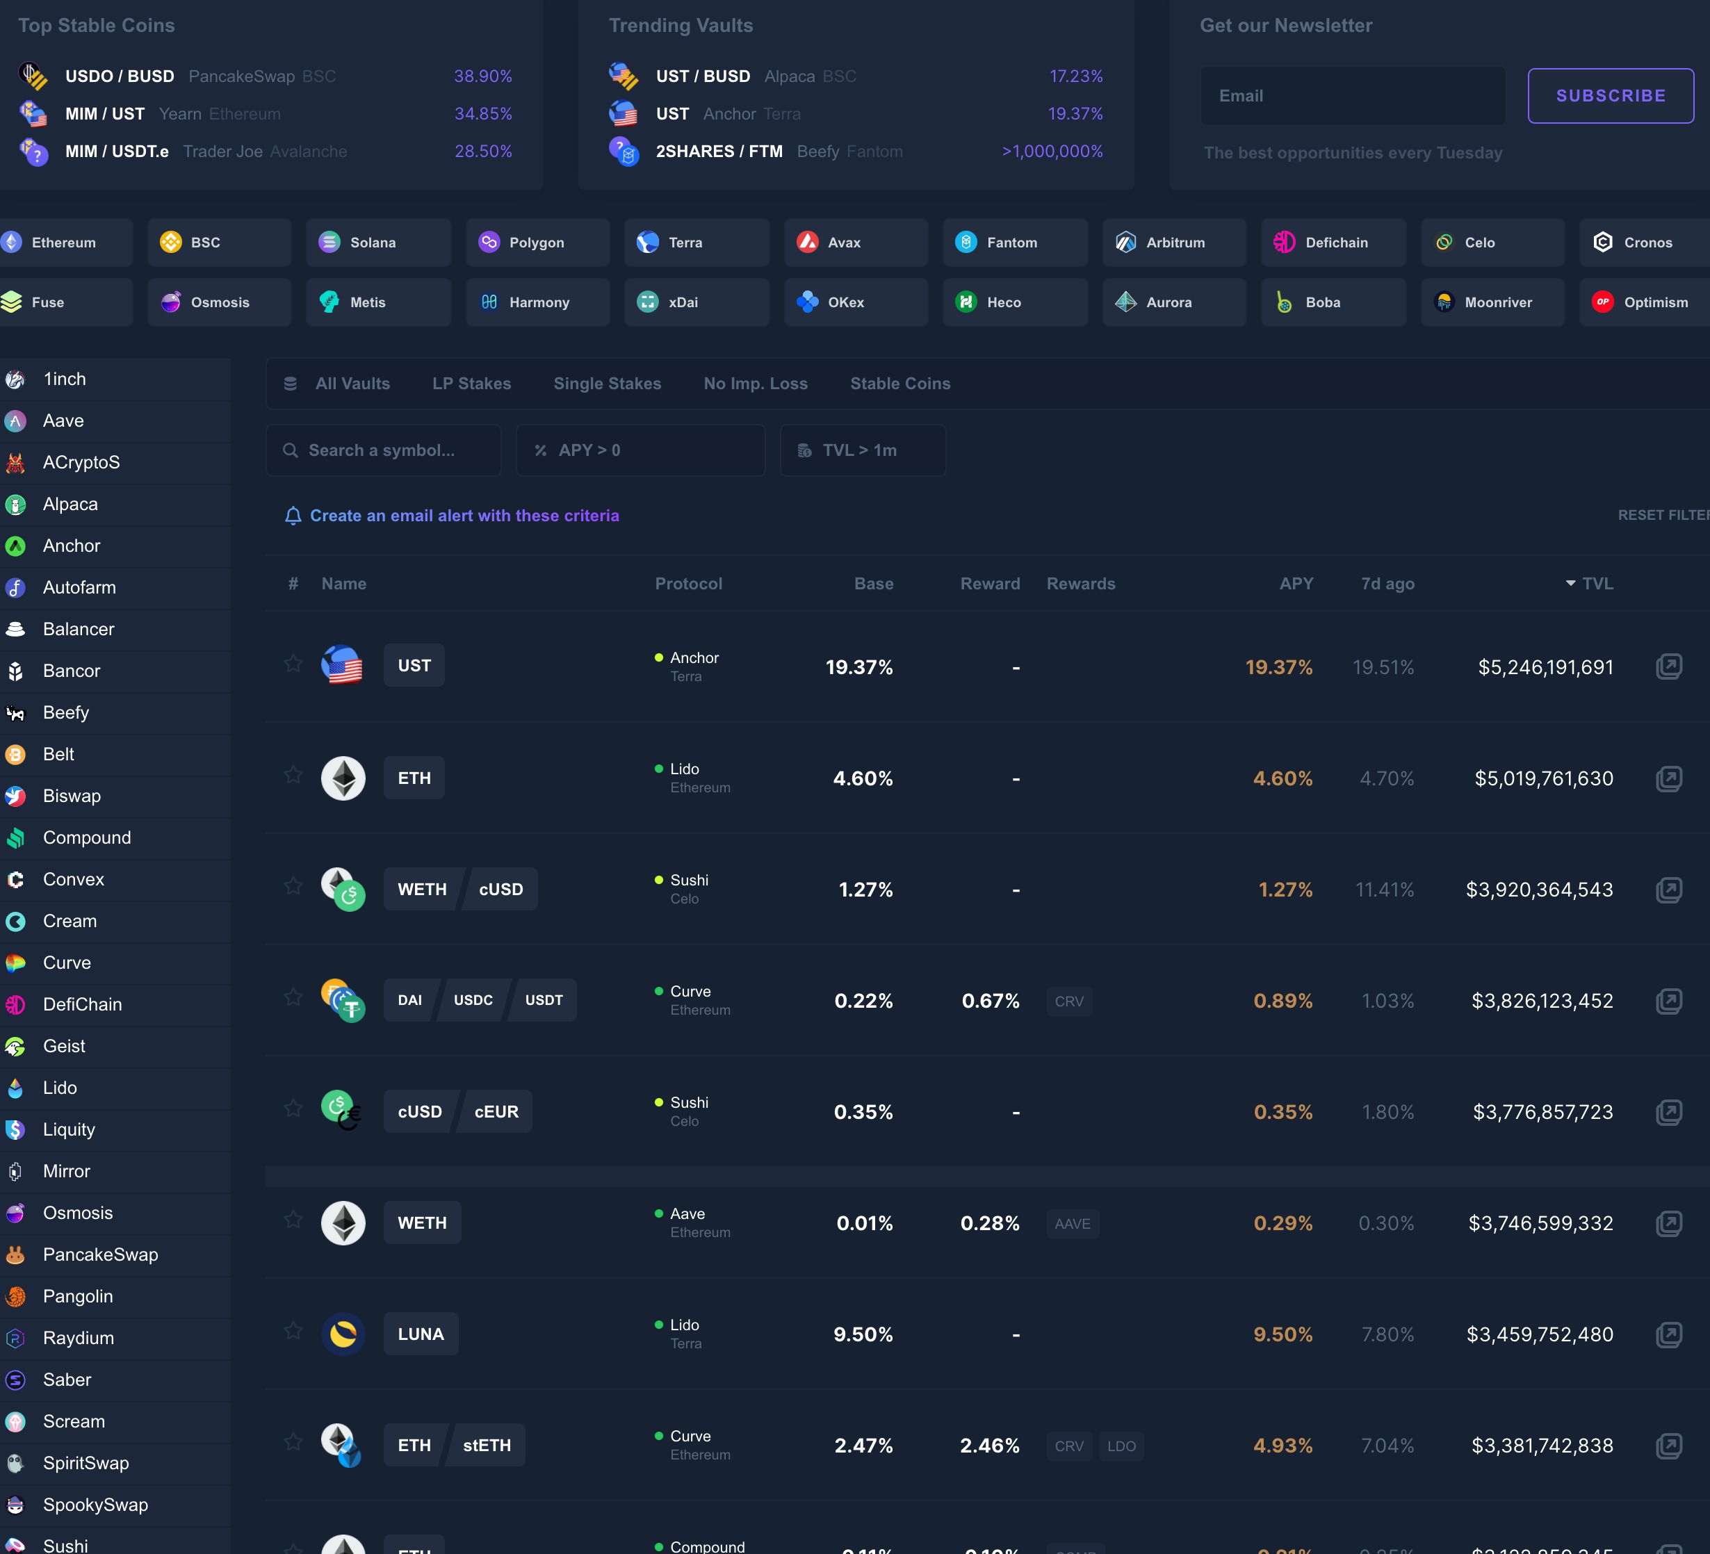
Task: Toggle the Single Stakes filter option
Action: (608, 383)
